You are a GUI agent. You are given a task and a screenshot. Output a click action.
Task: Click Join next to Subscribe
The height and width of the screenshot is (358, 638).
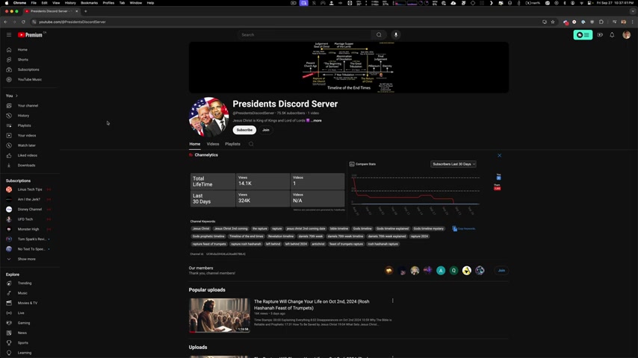pyautogui.click(x=266, y=130)
